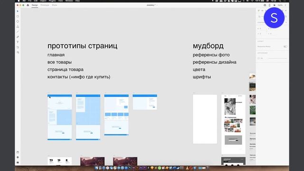The image size is (304, 171).
Task: Open the XD application menu
Action: (24, 1)
